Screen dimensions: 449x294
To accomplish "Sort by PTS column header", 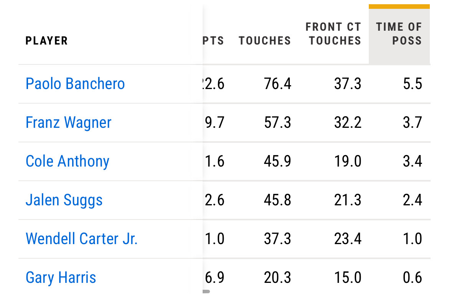I will (213, 41).
